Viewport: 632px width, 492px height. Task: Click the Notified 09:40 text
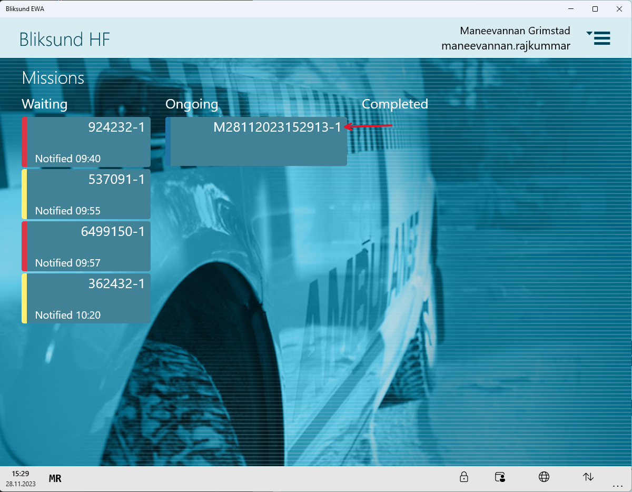[x=68, y=159]
